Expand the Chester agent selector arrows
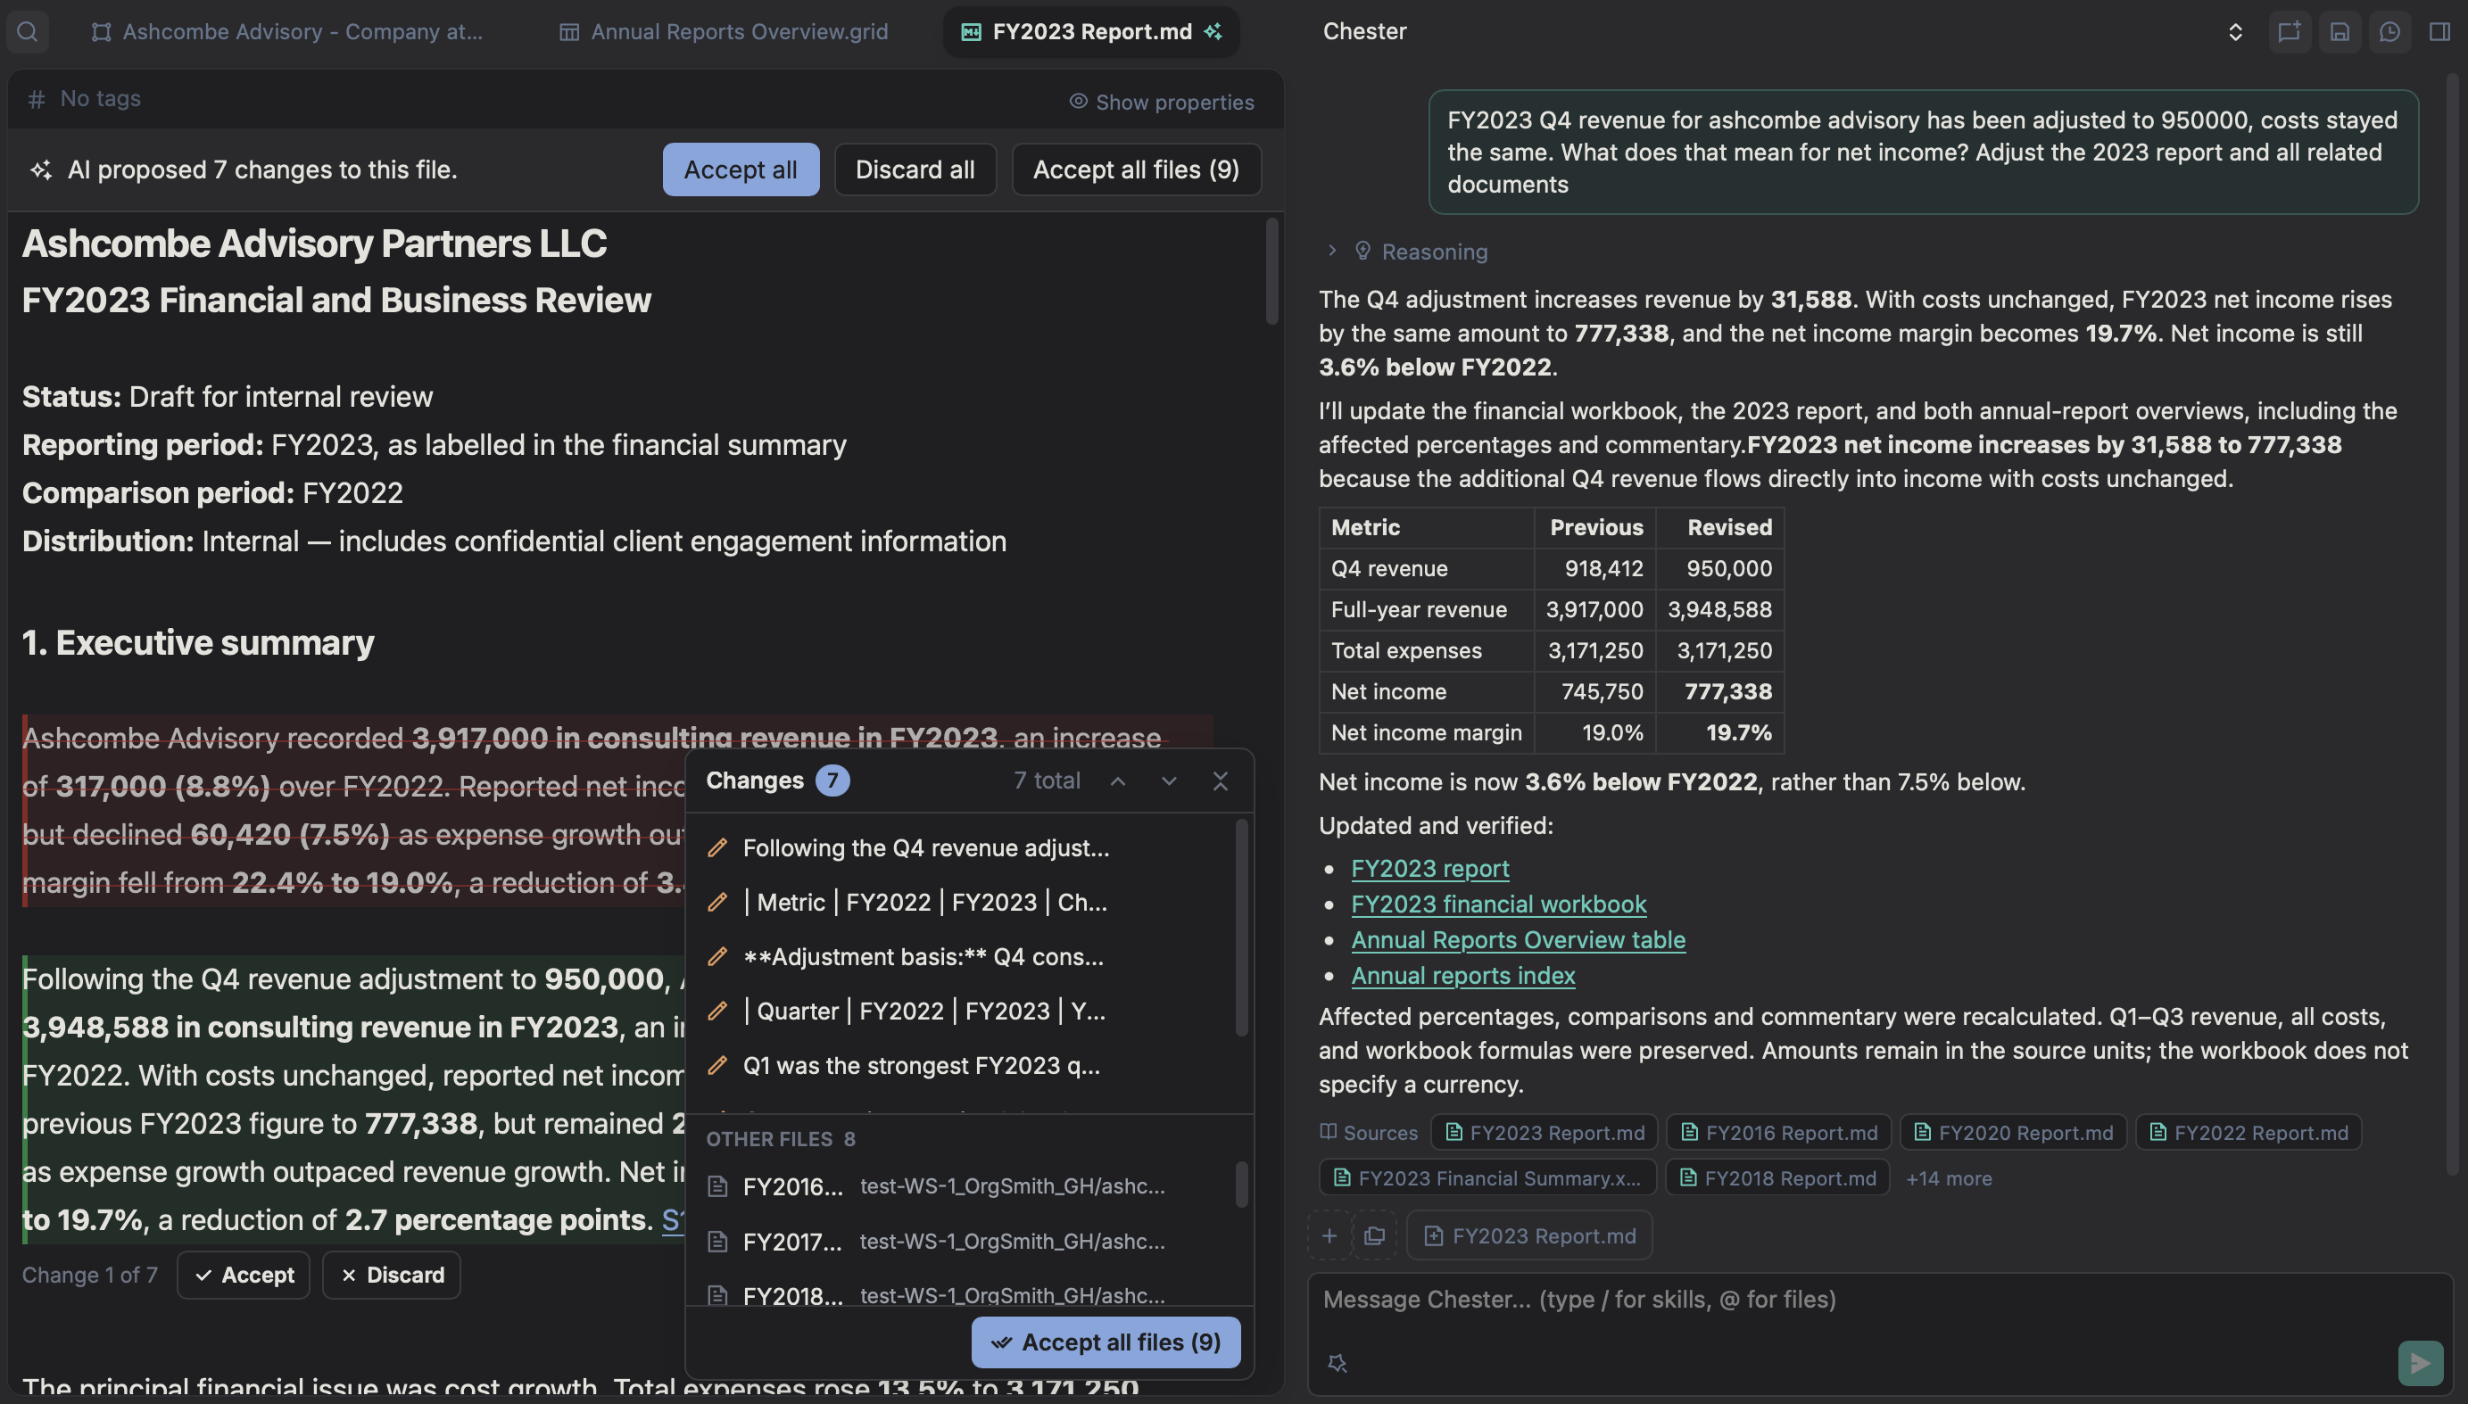 pyautogui.click(x=2234, y=32)
